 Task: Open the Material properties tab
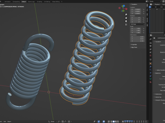(151, 82)
